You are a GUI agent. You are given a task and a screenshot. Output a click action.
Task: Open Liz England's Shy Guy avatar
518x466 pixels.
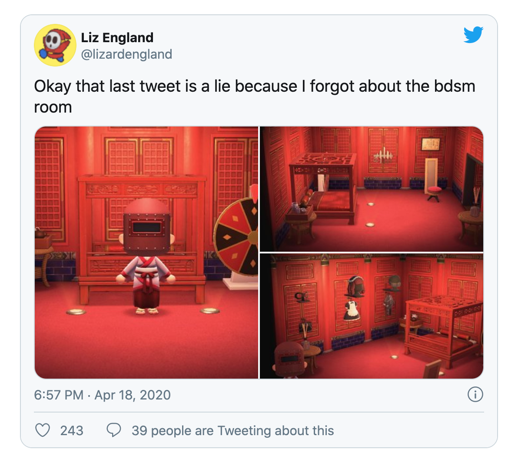click(55, 45)
